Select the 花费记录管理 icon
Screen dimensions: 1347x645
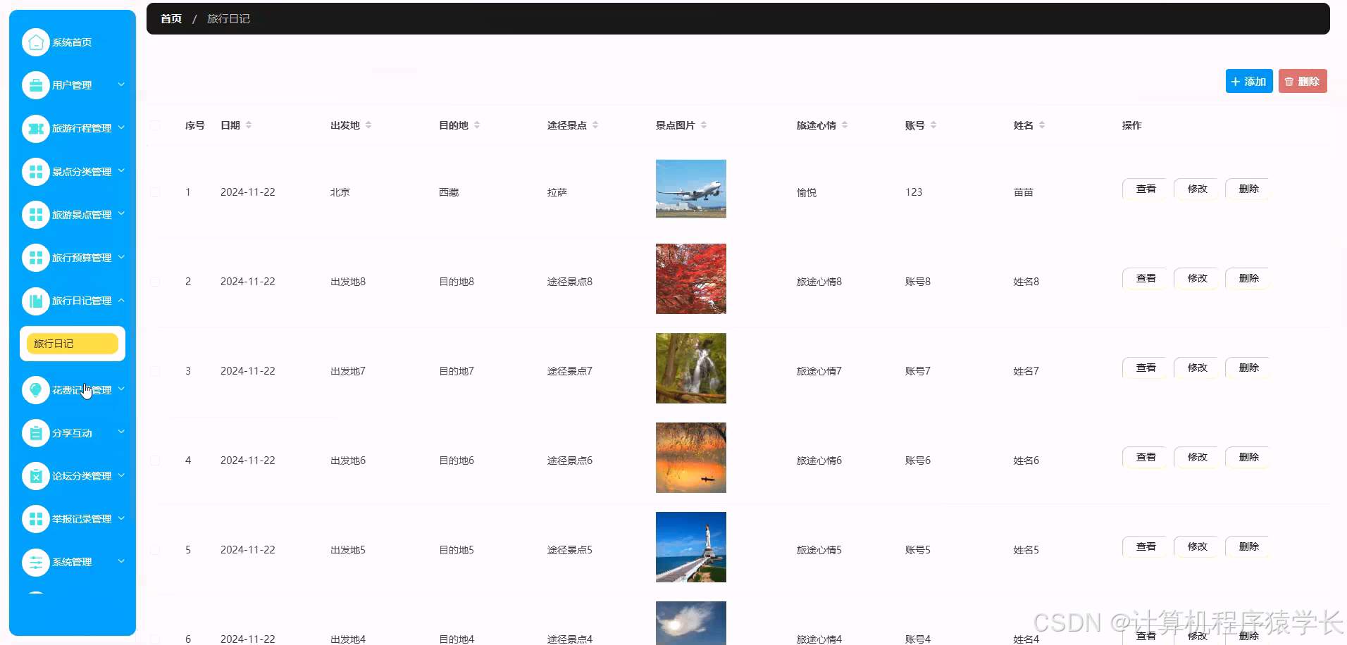coord(36,389)
